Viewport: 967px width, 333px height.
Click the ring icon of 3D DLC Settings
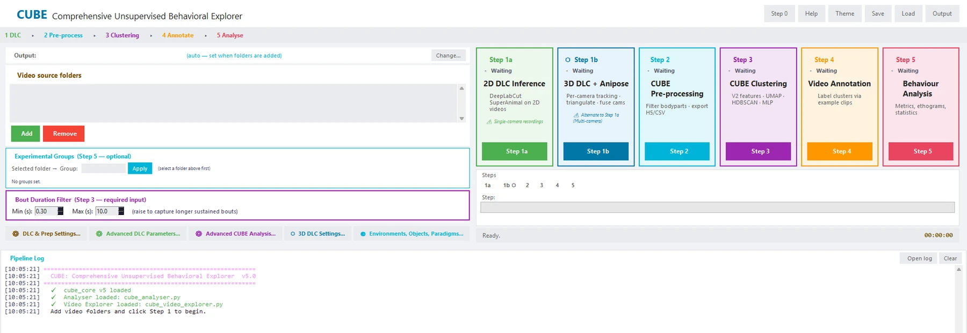click(x=293, y=234)
